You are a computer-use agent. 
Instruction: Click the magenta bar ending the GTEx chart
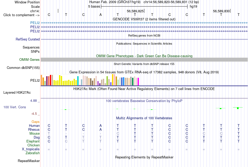point(138,82)
